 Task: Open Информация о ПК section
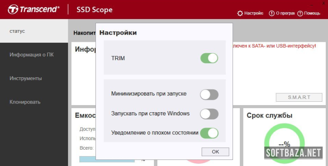(x=34, y=54)
